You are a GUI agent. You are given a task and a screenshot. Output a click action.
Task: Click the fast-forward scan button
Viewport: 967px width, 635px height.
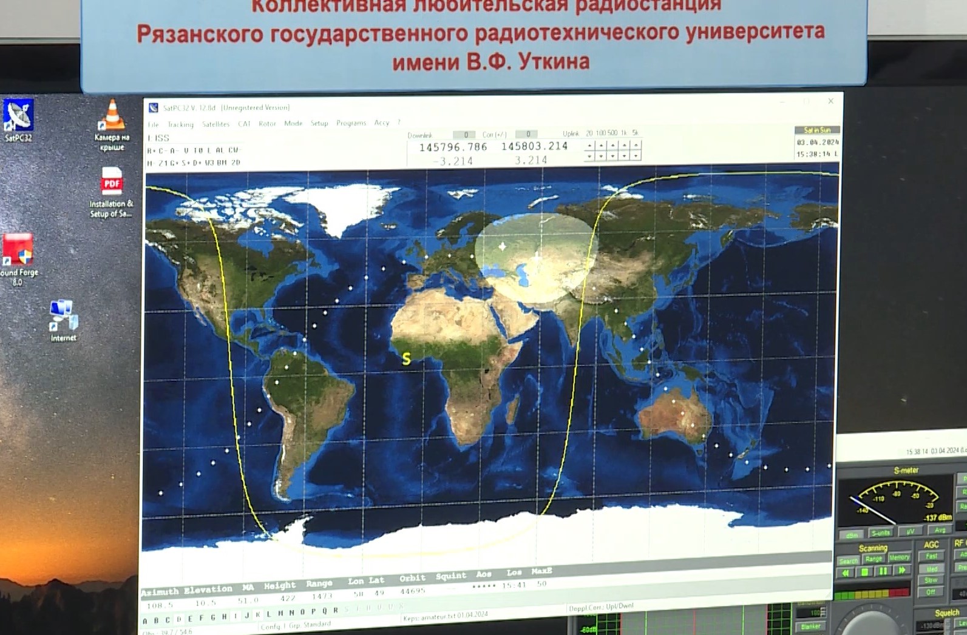coord(902,570)
